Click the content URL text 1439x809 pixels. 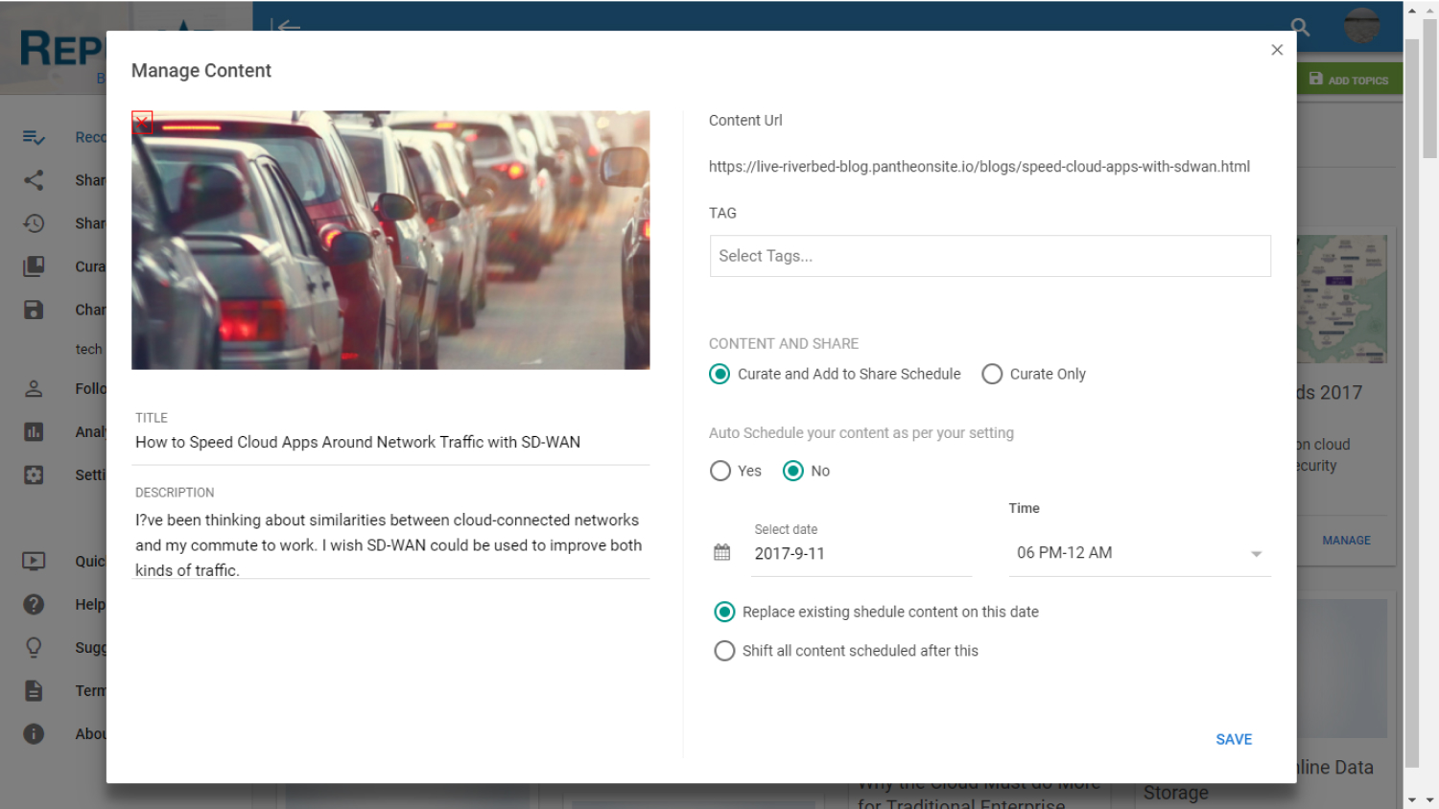979,167
